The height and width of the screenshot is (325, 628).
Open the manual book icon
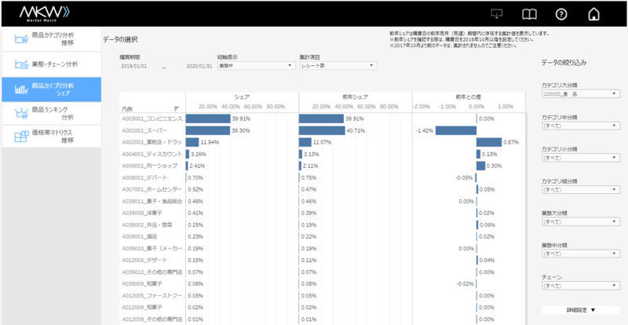coord(531,13)
